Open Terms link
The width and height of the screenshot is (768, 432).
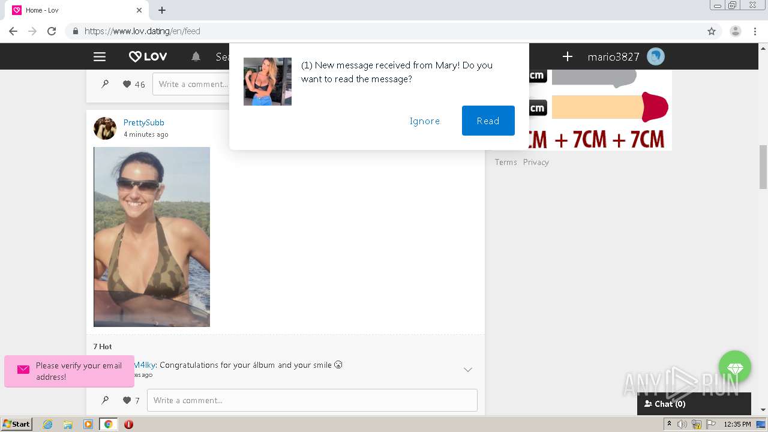click(506, 162)
